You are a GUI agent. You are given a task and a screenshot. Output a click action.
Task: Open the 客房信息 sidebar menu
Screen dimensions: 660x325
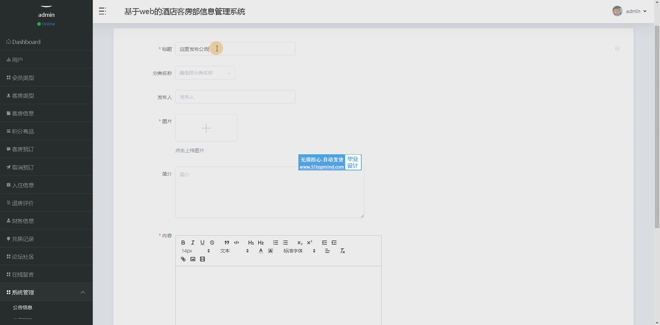(x=23, y=113)
